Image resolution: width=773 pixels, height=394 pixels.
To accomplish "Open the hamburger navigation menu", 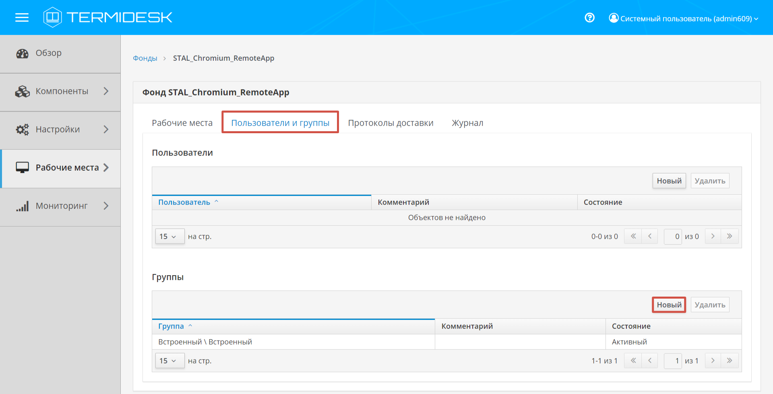I will (22, 17).
